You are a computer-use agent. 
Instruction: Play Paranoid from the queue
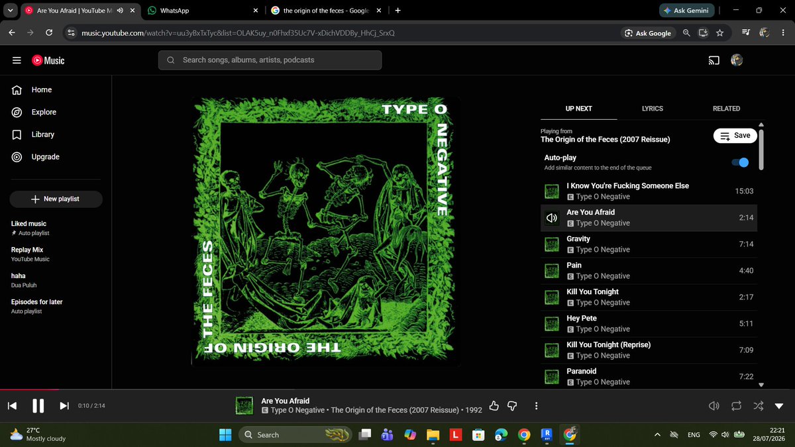tap(649, 376)
